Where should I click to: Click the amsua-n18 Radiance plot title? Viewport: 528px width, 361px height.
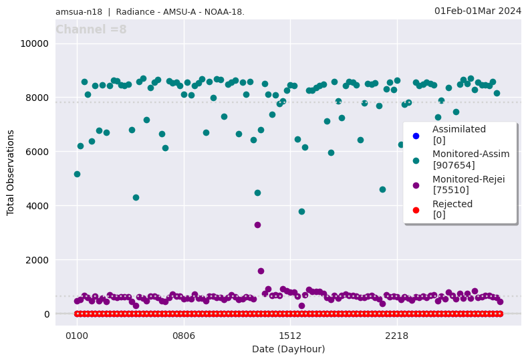click(150, 11)
